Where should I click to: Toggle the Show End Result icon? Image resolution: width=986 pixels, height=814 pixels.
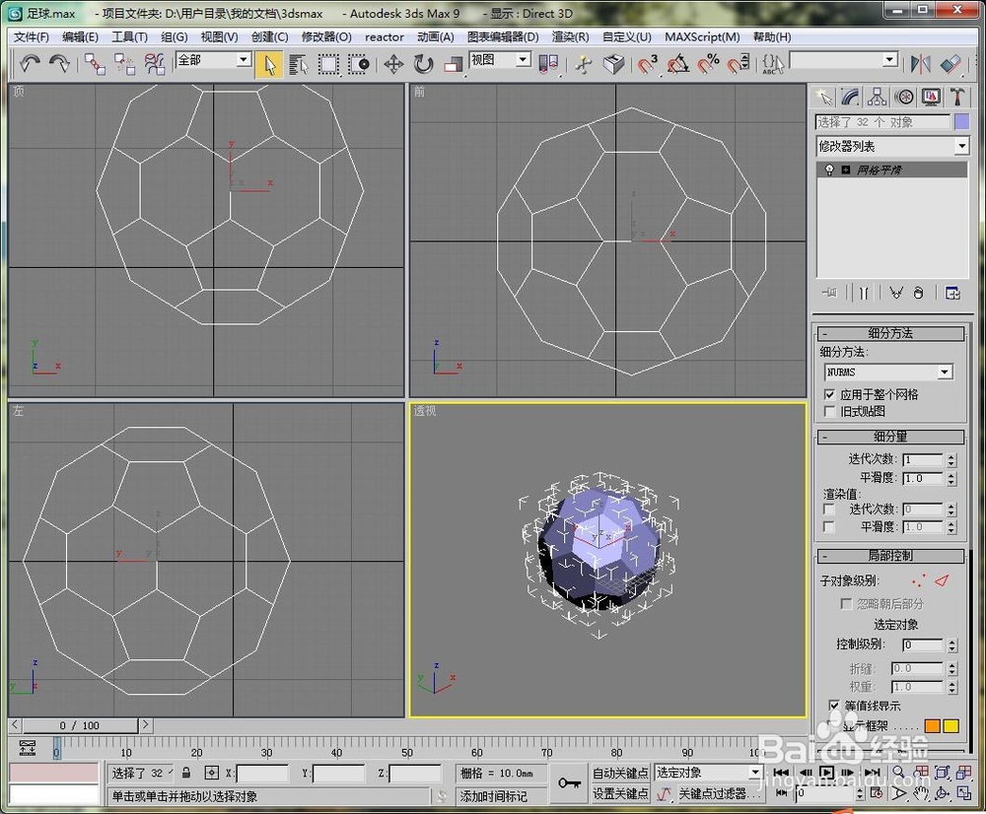[864, 293]
